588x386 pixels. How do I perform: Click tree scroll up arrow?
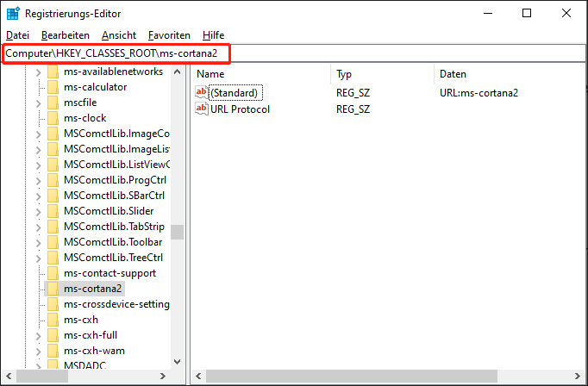178,72
